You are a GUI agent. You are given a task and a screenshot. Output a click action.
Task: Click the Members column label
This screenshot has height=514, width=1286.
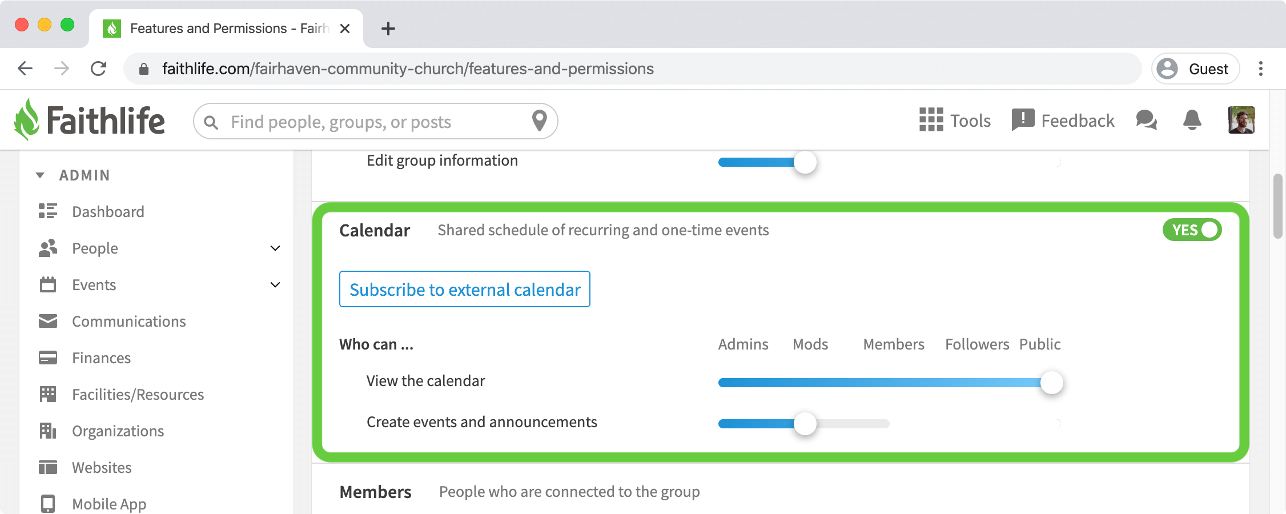click(x=894, y=344)
